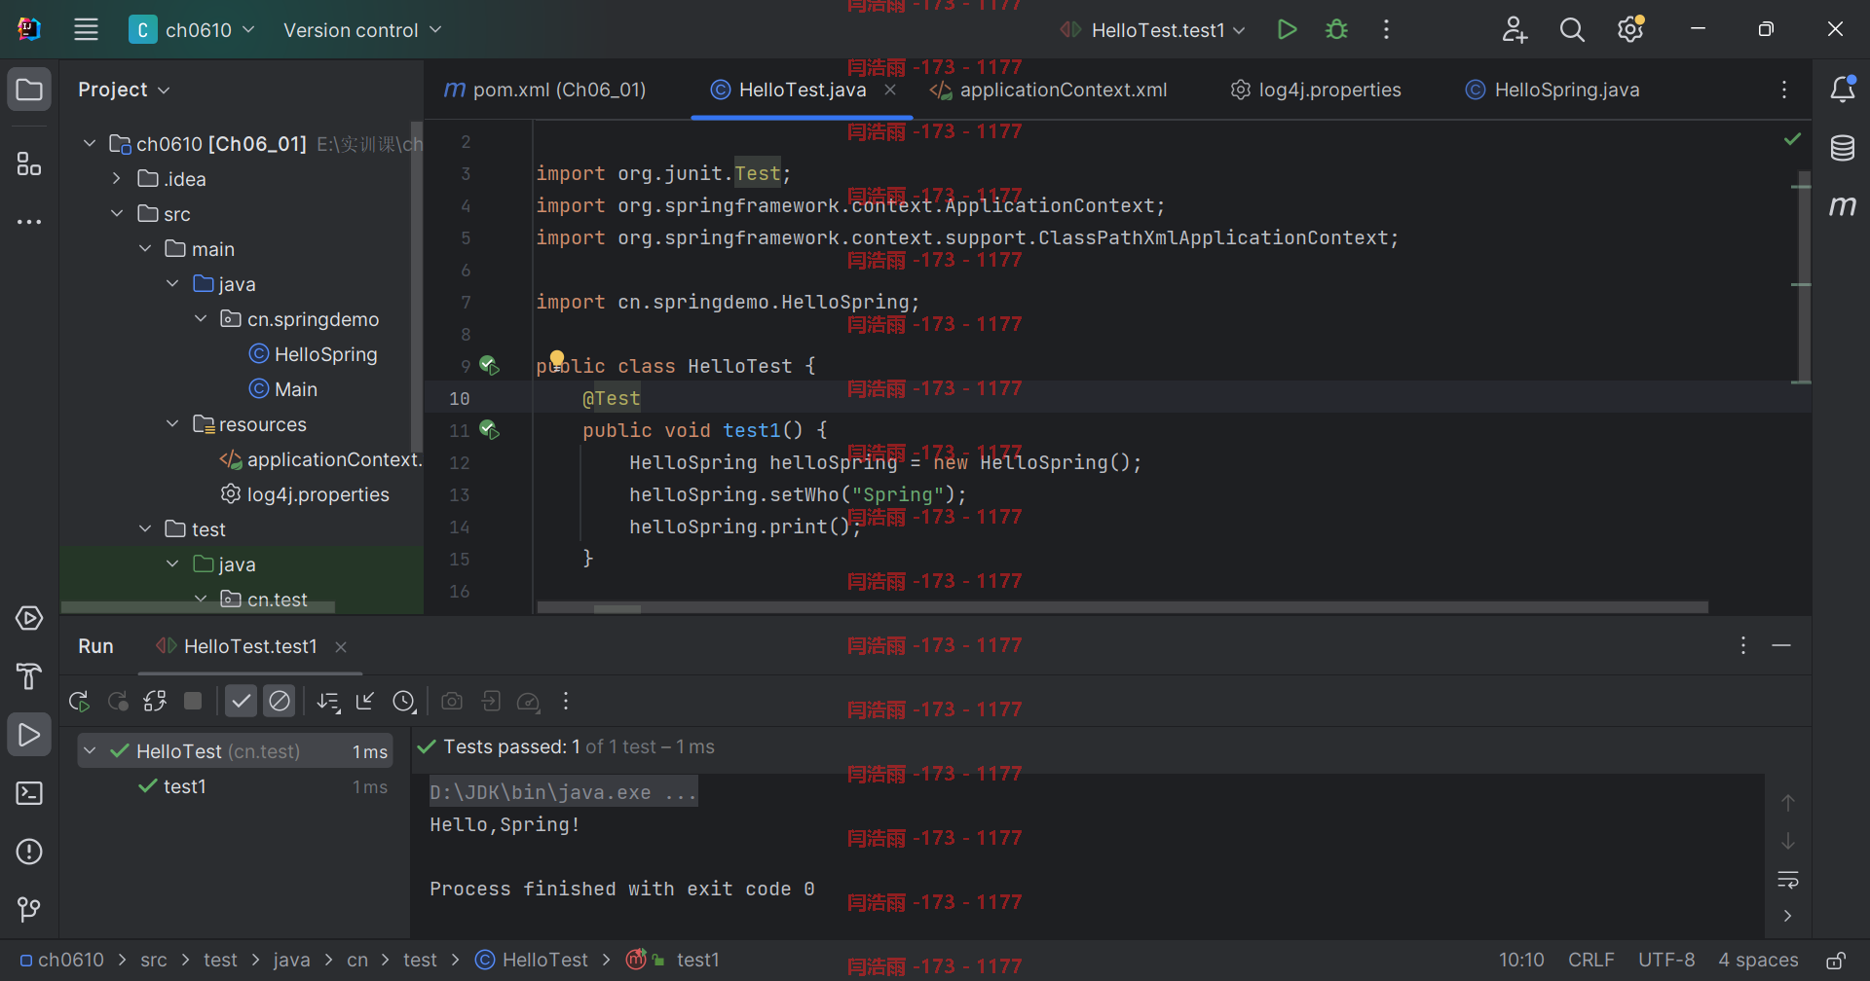The width and height of the screenshot is (1870, 981).
Task: Expand the .idea folder
Action: (117, 179)
